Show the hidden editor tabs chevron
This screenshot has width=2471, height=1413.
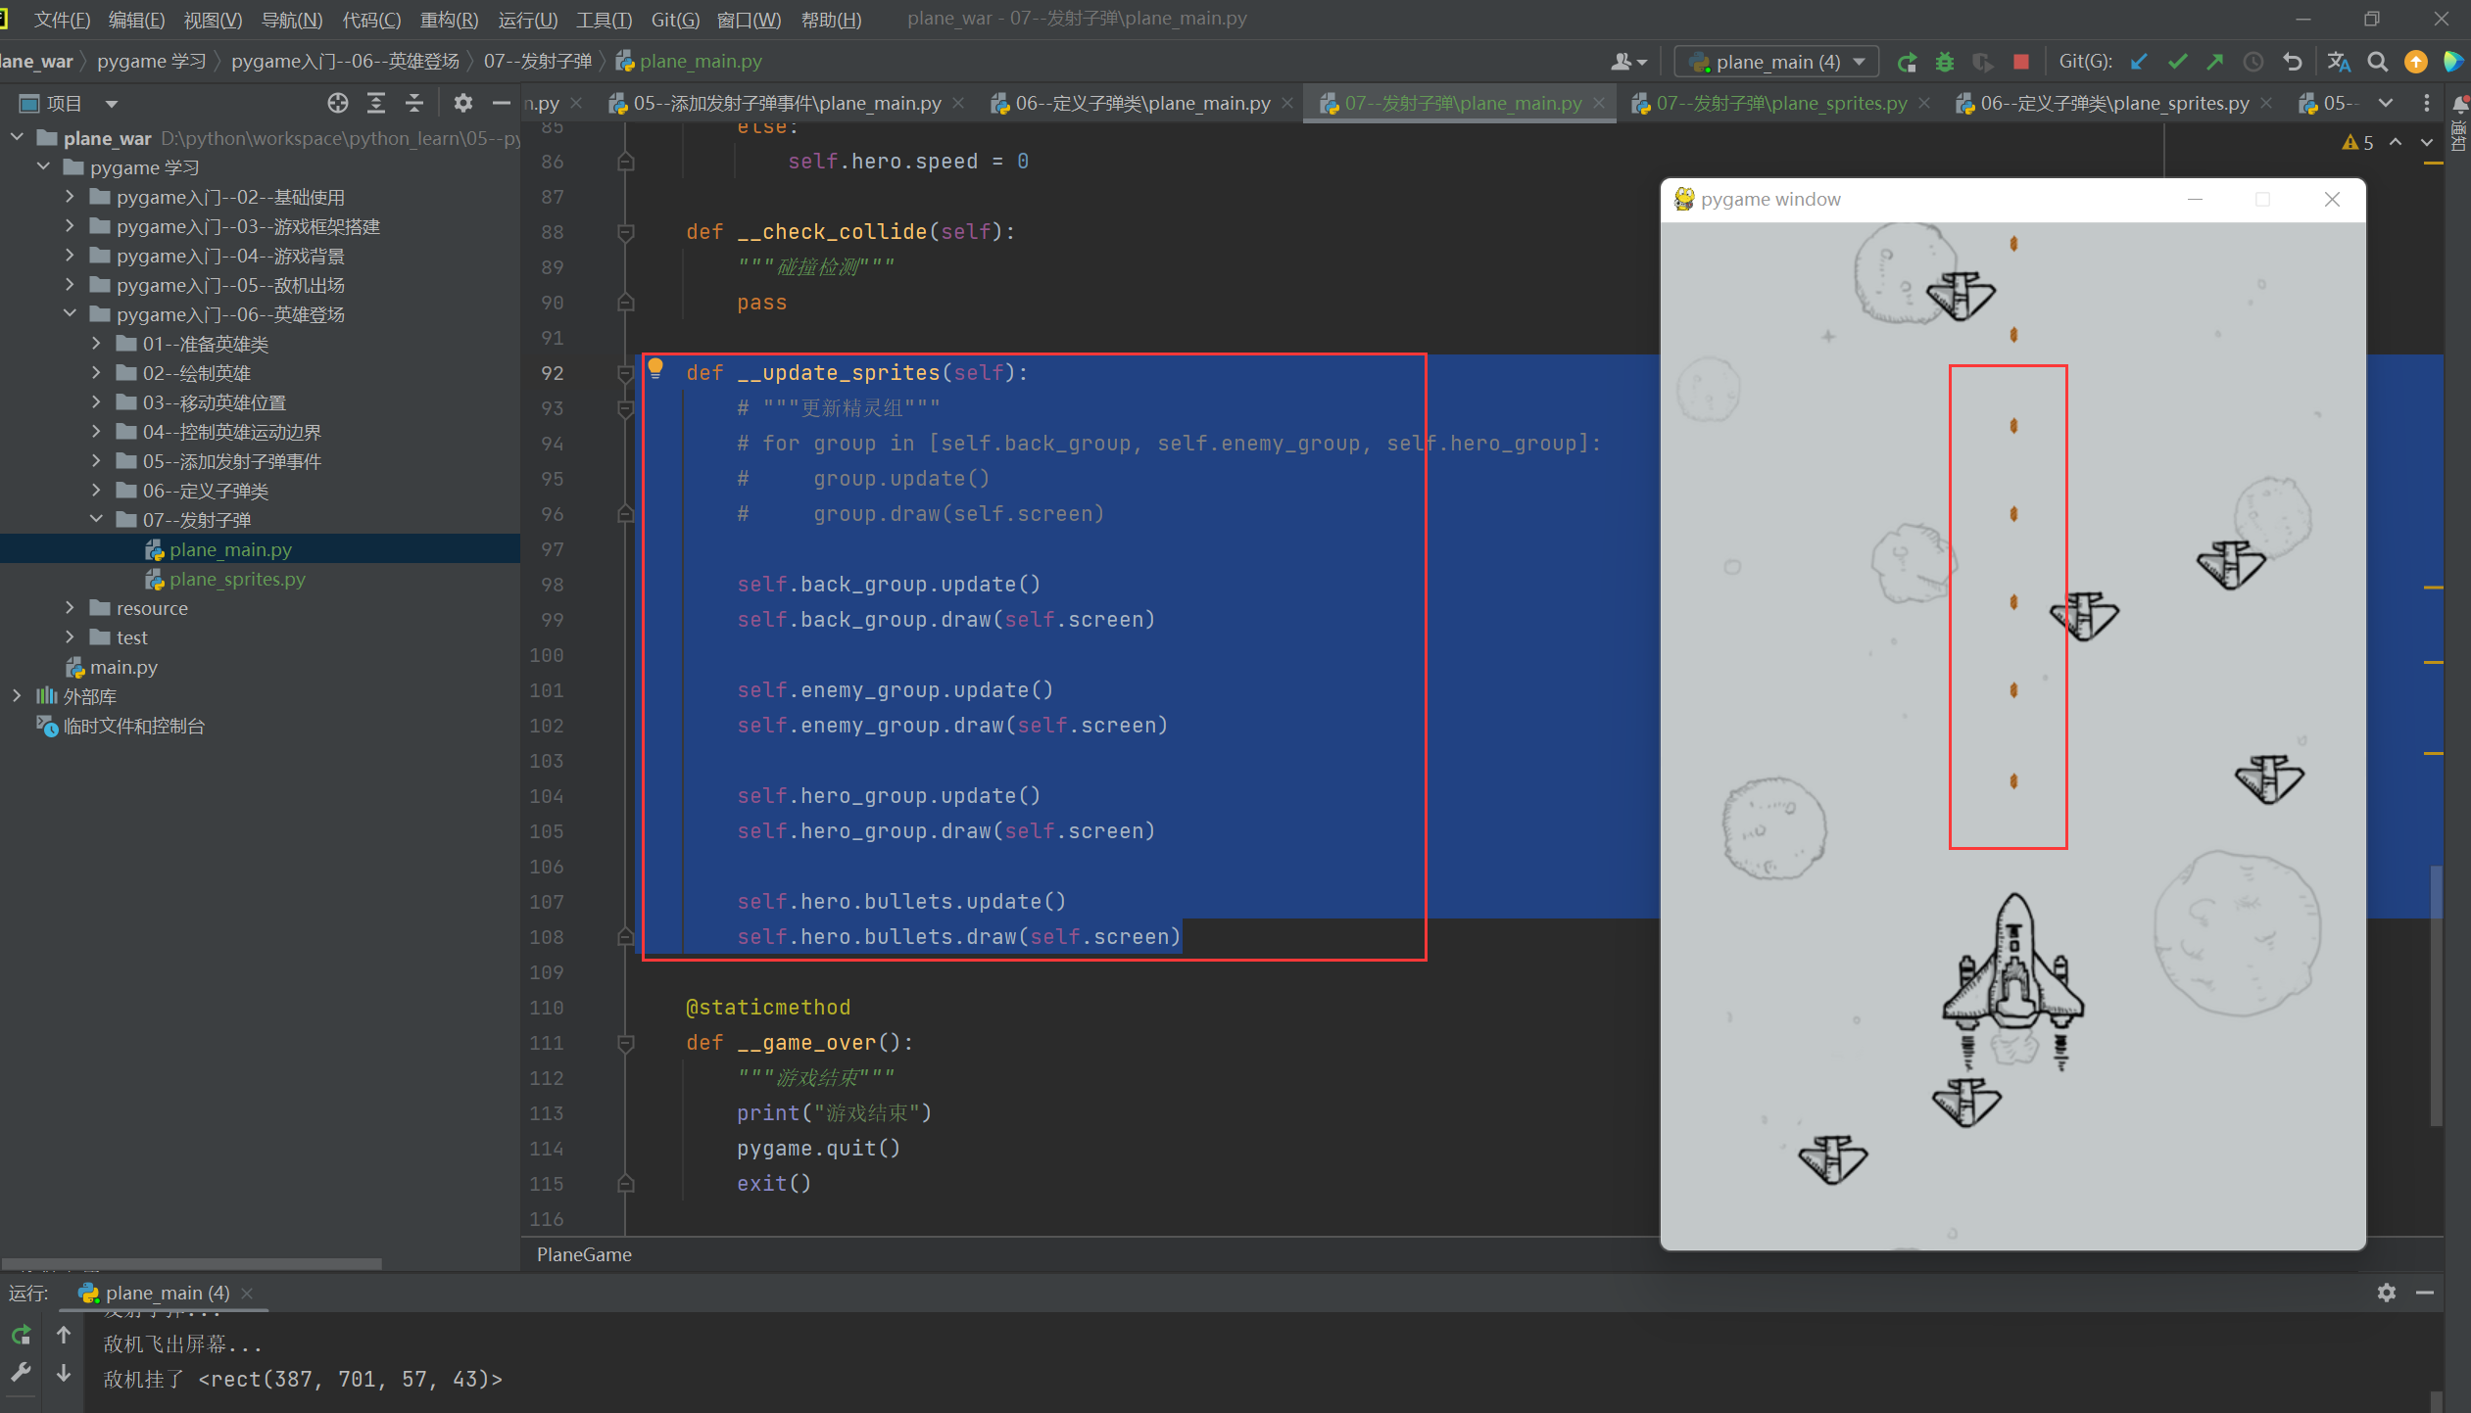tap(2386, 103)
